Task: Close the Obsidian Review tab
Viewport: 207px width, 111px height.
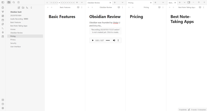Action: (110, 3)
